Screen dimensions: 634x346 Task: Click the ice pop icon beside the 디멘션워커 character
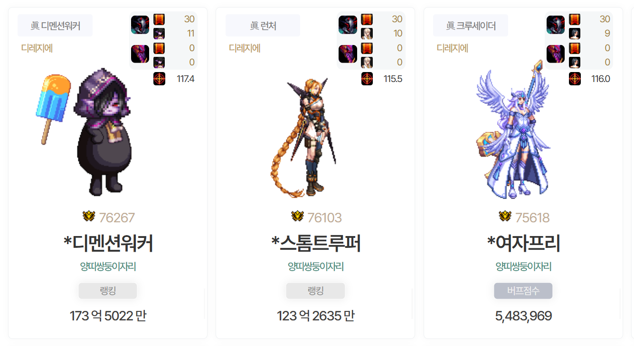coord(53,109)
